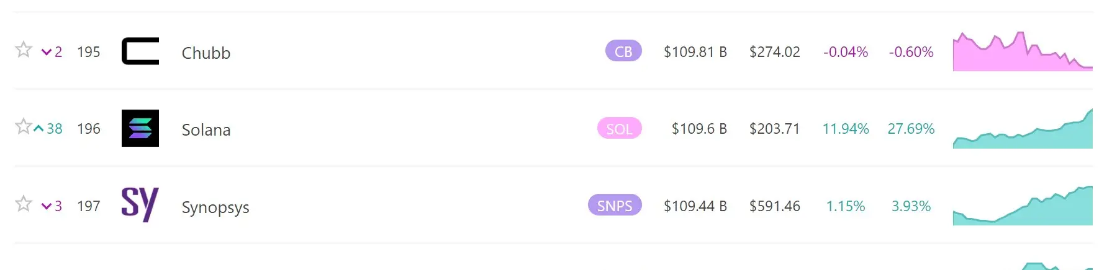The height and width of the screenshot is (270, 1112).
Task: Click the Solana logo icon
Action: coord(140,128)
